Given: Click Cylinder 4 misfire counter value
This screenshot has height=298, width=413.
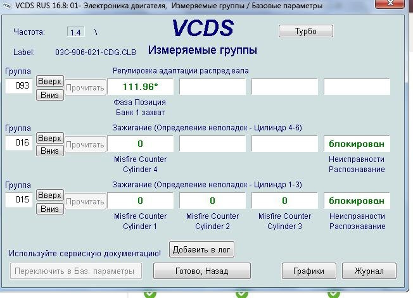Looking at the screenshot, I should point(141,144).
